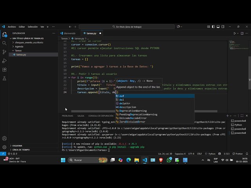Screen dimensions: 251x188
Task: Switch to the SALIDA panel tab
Action: tap(81, 116)
